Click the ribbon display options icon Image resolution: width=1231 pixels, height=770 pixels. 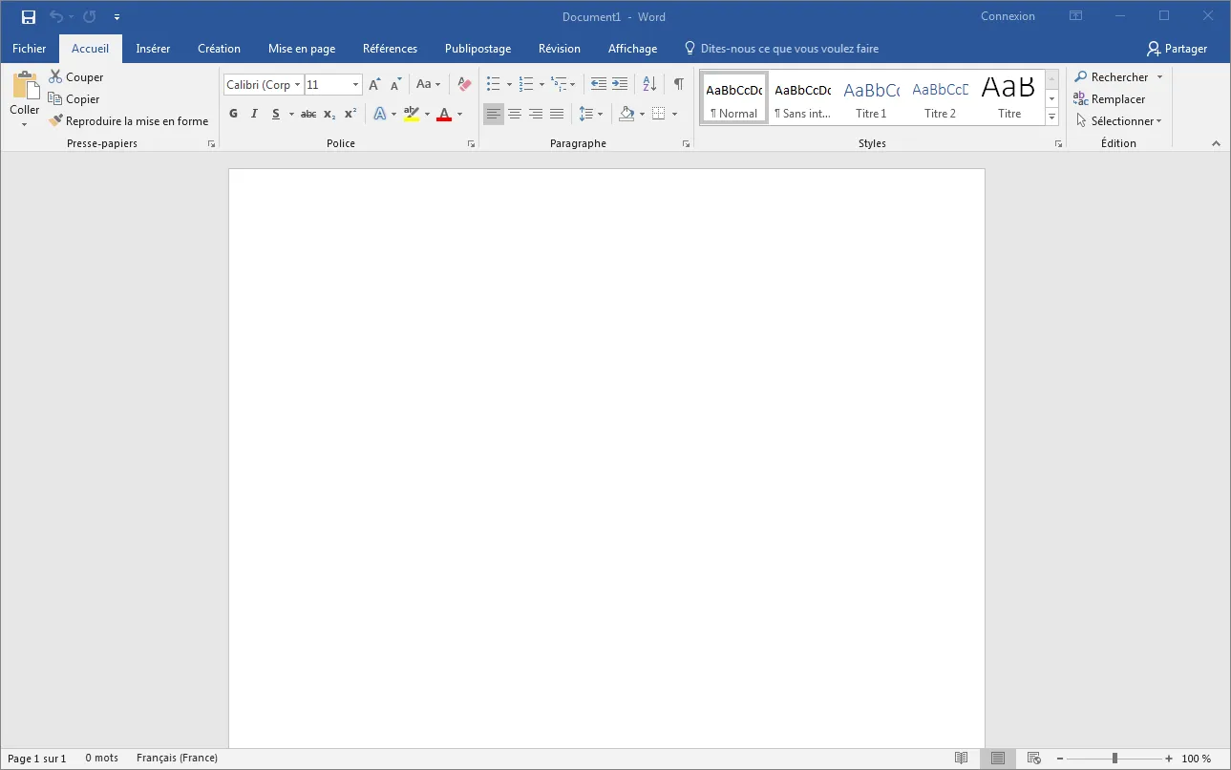click(1076, 16)
